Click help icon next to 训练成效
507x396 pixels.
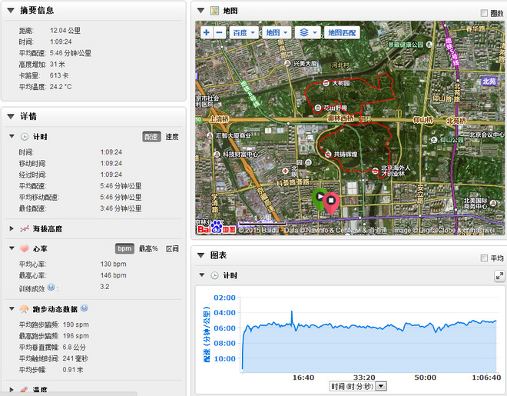tap(51, 287)
